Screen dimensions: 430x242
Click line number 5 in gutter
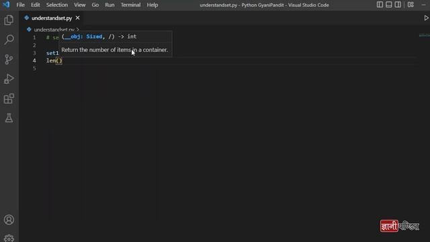point(34,69)
